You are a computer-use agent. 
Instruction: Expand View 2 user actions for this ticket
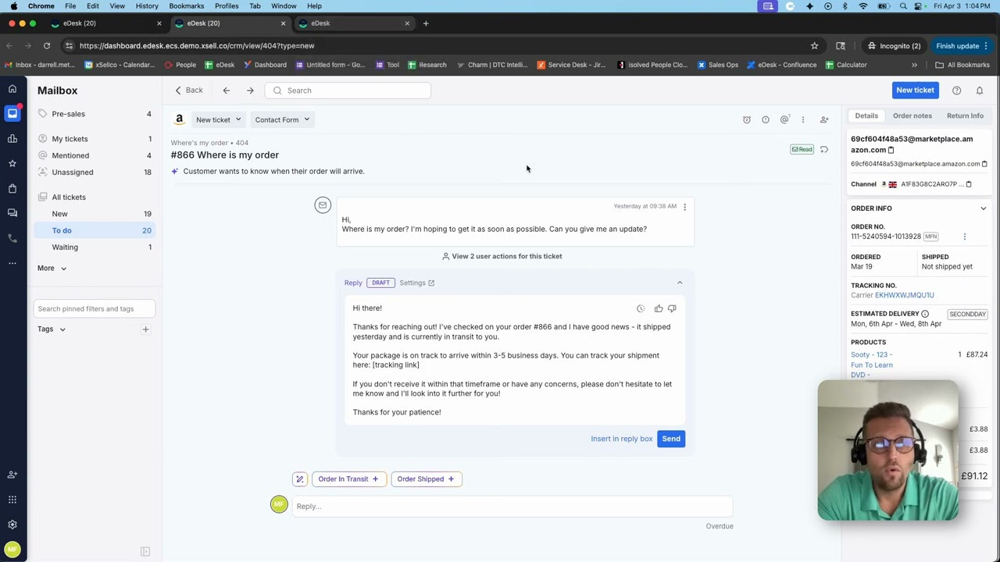[502, 256]
